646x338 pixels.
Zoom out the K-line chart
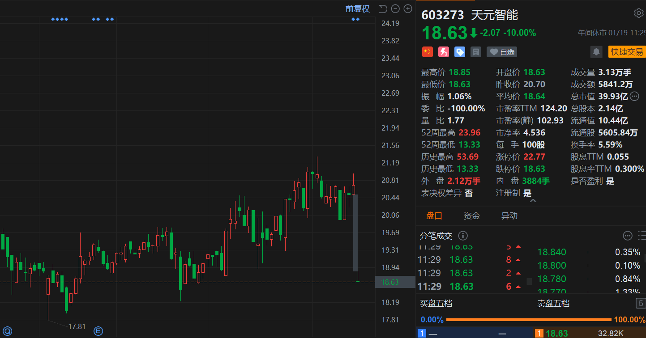click(395, 8)
